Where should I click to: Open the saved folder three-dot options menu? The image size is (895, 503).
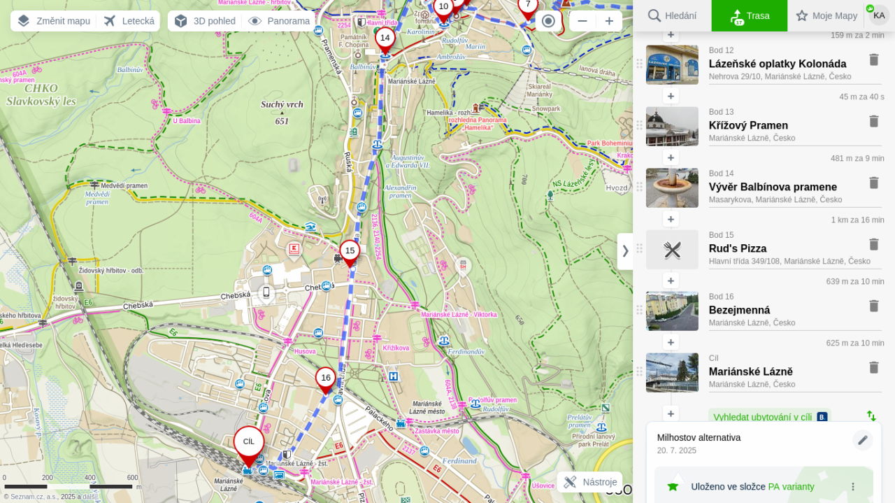(x=852, y=487)
